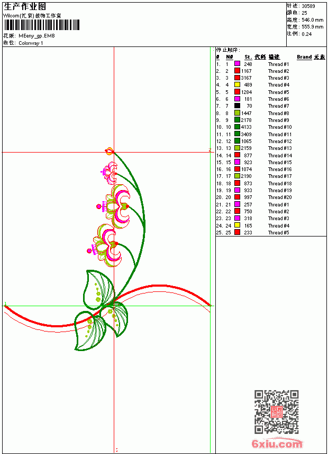Click the top orange flower bud

pyautogui.click(x=109, y=150)
